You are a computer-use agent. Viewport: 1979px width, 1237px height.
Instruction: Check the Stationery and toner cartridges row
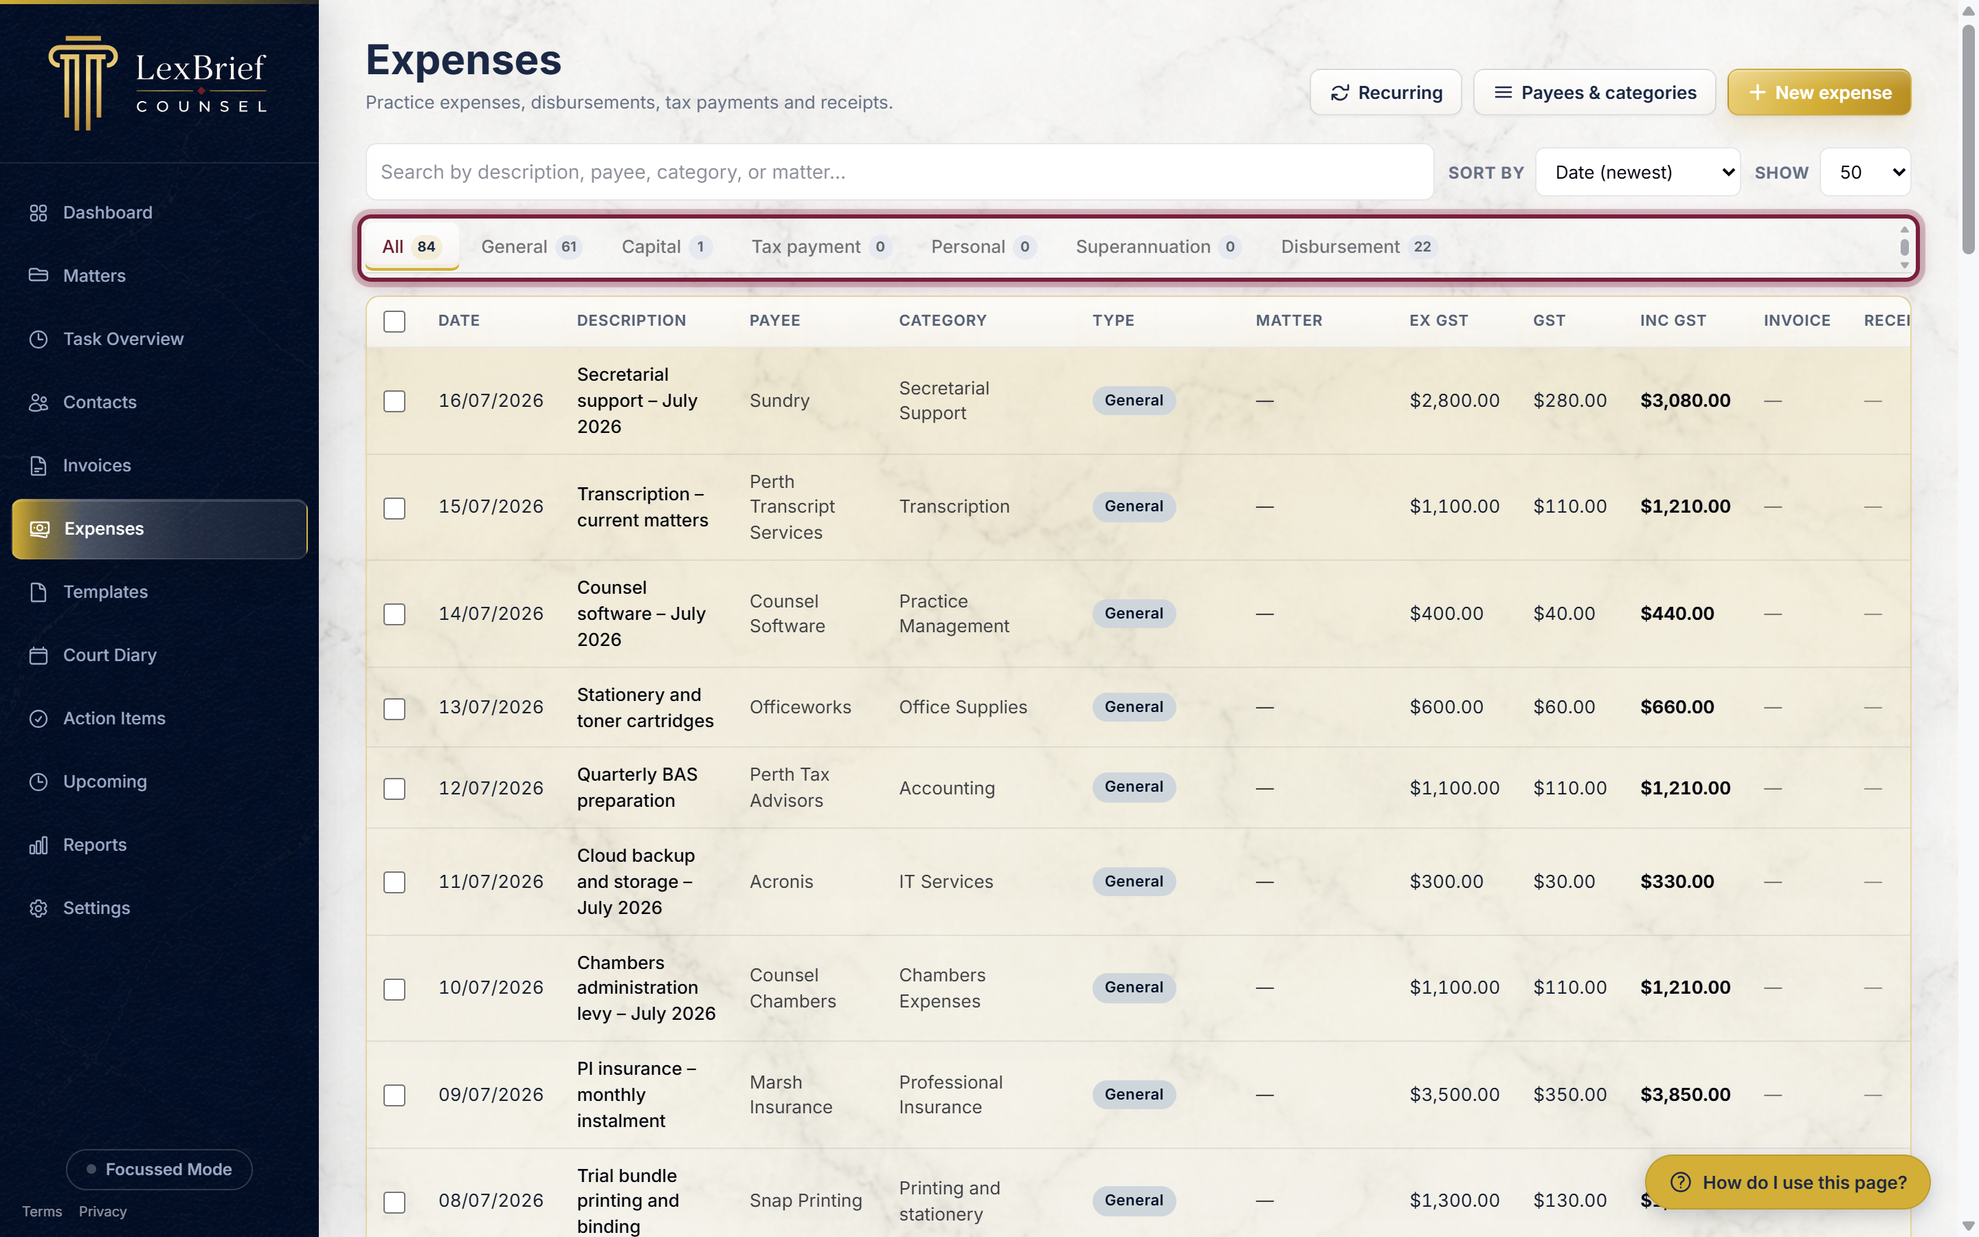[x=394, y=709]
